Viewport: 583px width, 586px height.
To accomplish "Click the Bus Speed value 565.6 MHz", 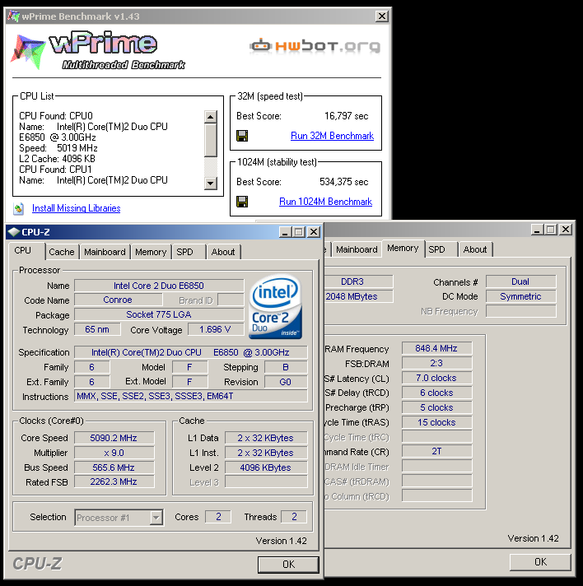I will 114,467.
